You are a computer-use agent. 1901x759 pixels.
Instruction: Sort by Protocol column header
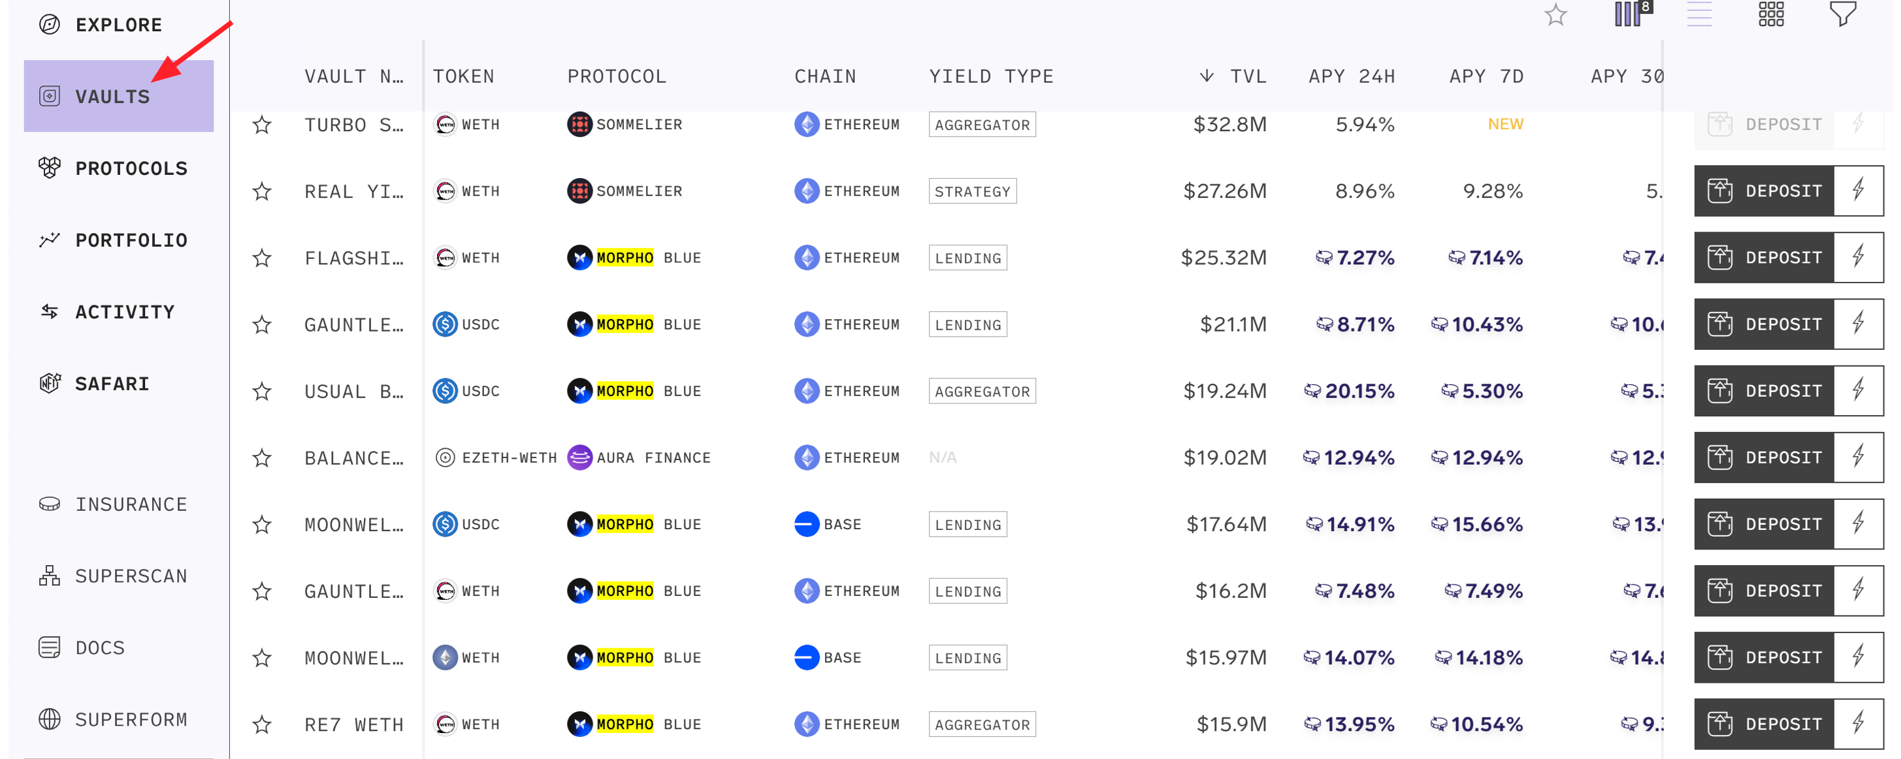(616, 76)
